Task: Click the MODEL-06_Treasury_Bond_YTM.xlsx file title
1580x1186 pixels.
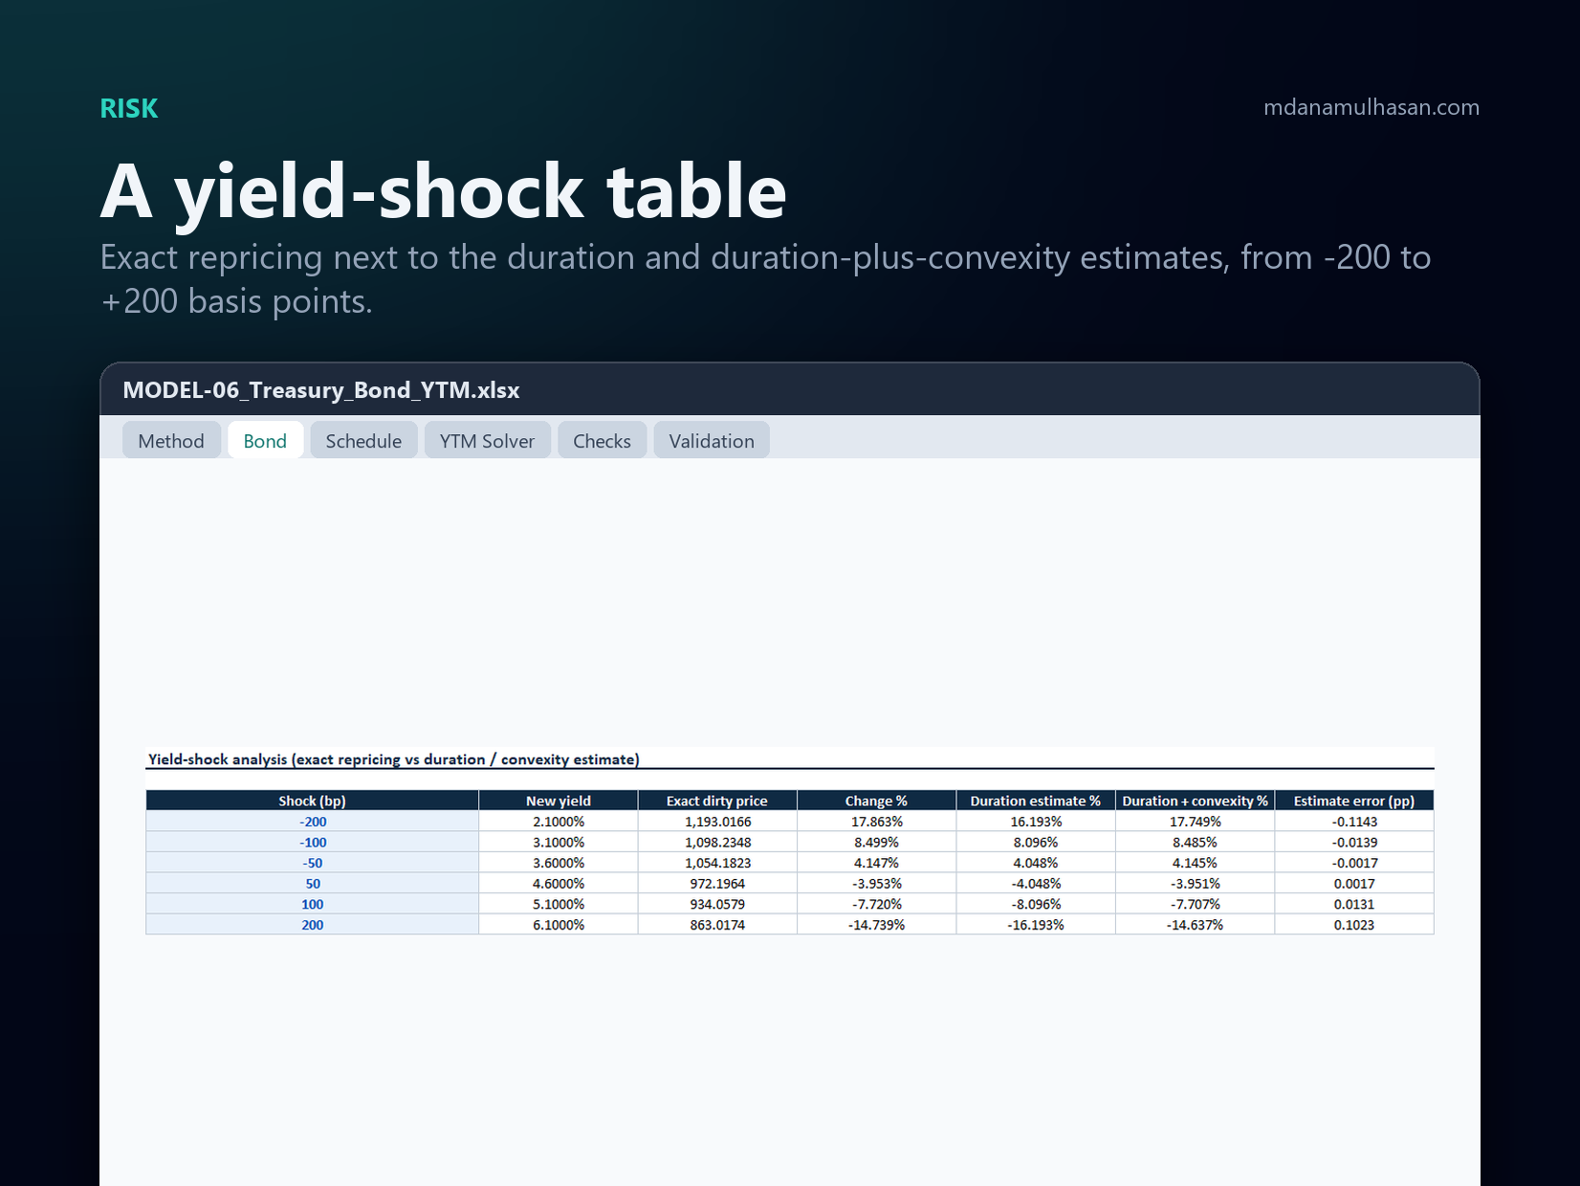Action: tap(321, 390)
